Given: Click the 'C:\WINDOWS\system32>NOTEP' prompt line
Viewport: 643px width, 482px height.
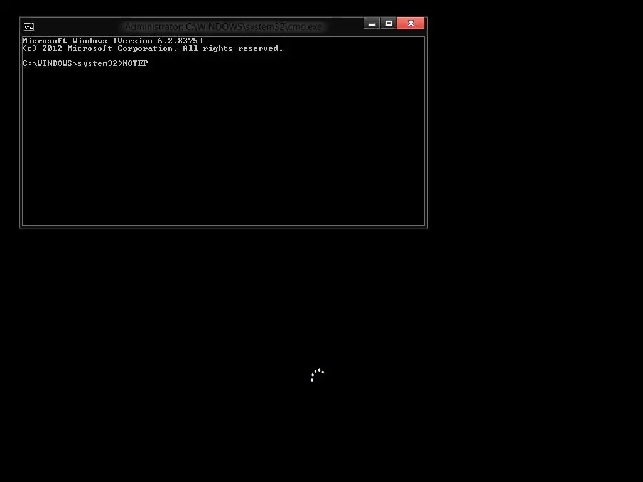Looking at the screenshot, I should coord(85,63).
